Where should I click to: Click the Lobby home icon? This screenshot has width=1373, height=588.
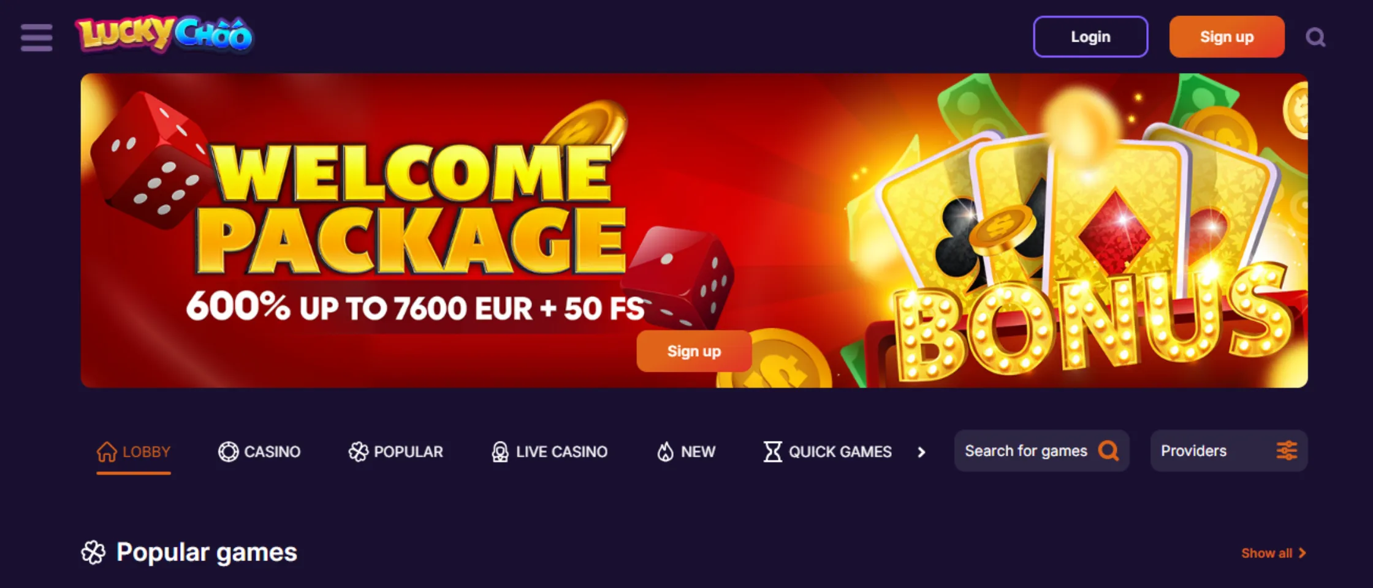[x=107, y=452]
